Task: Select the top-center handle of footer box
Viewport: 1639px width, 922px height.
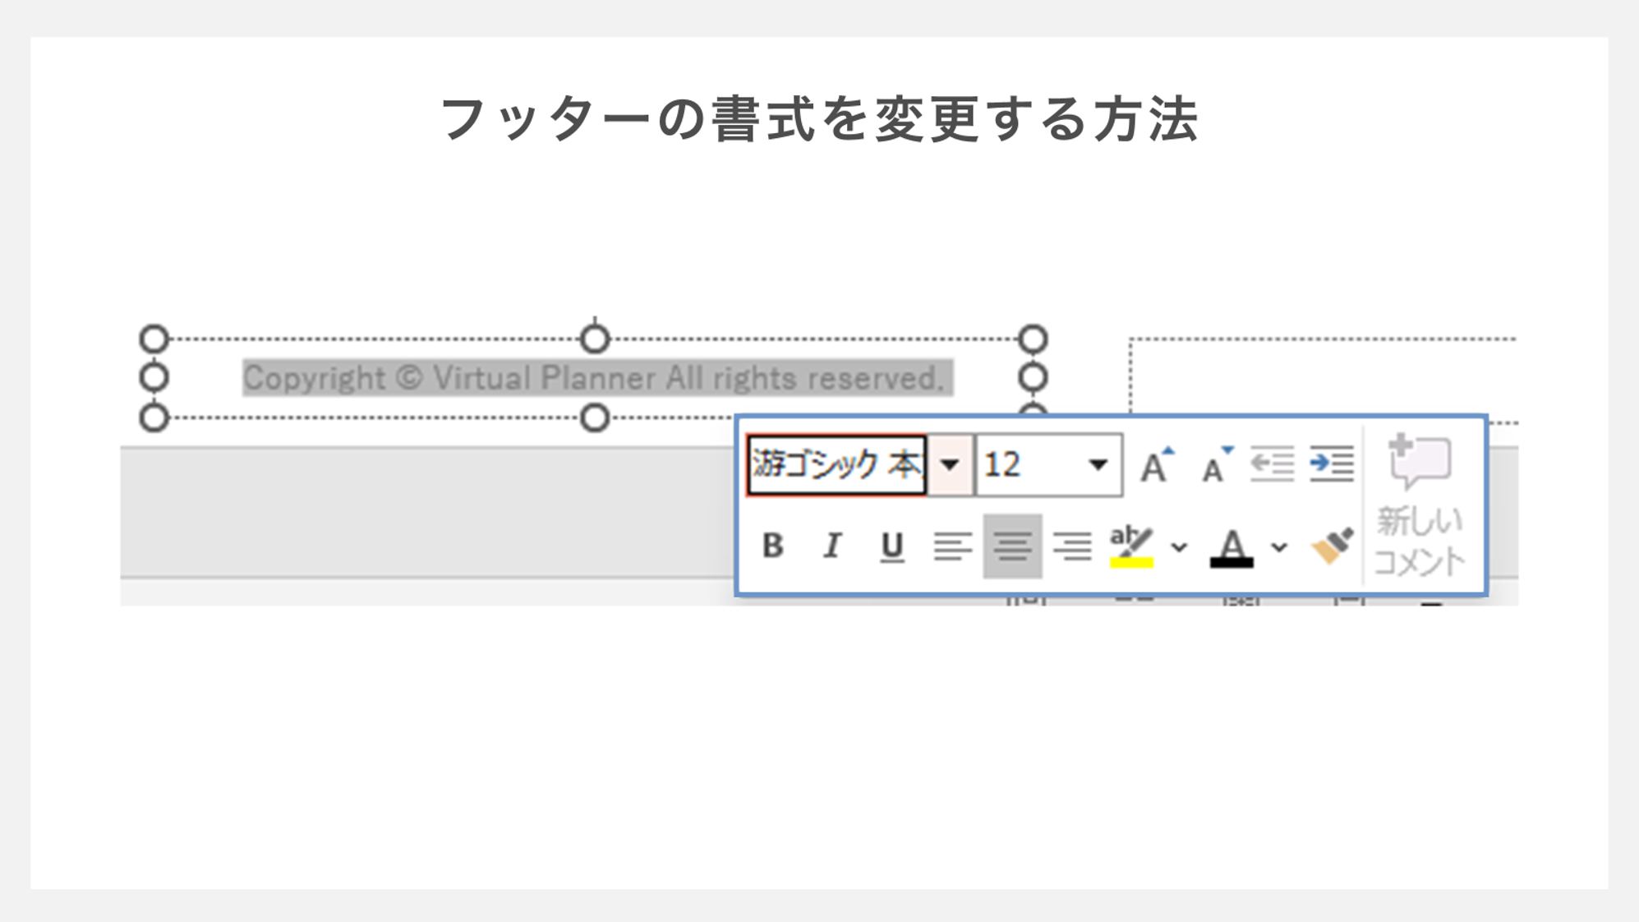Action: coord(594,339)
